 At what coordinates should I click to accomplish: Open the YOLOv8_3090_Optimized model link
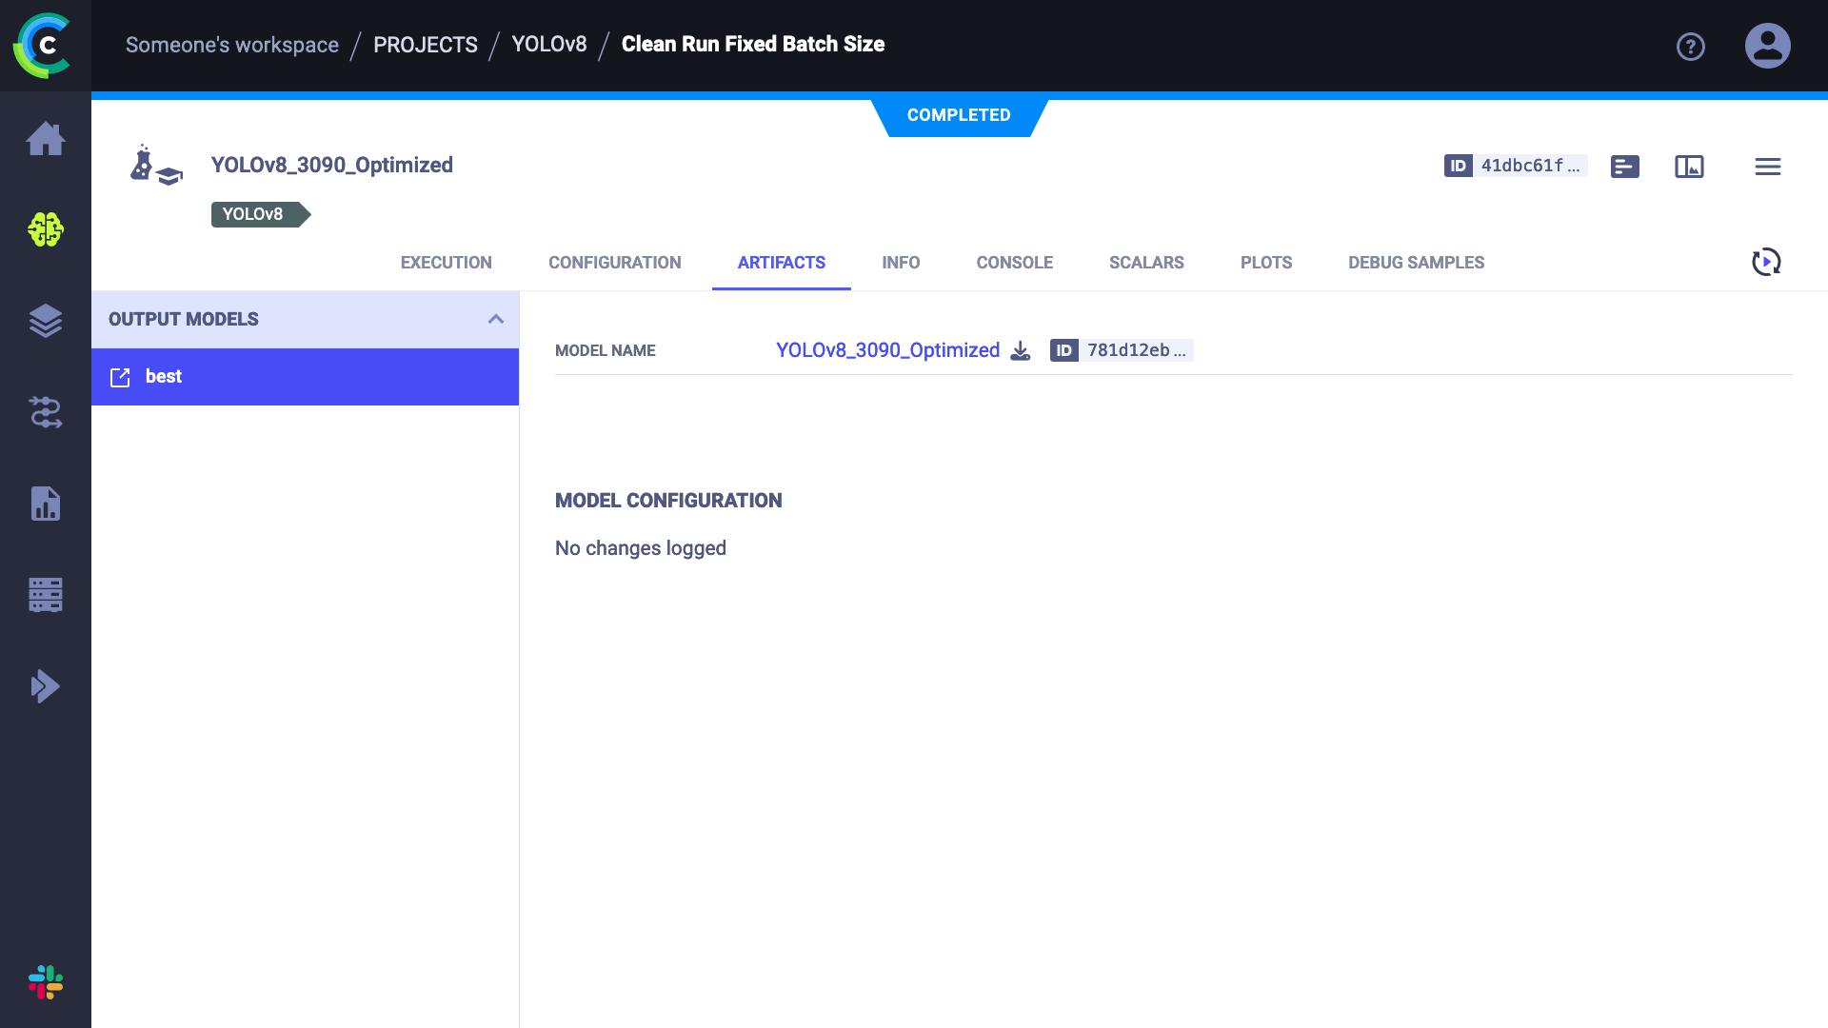click(x=887, y=350)
